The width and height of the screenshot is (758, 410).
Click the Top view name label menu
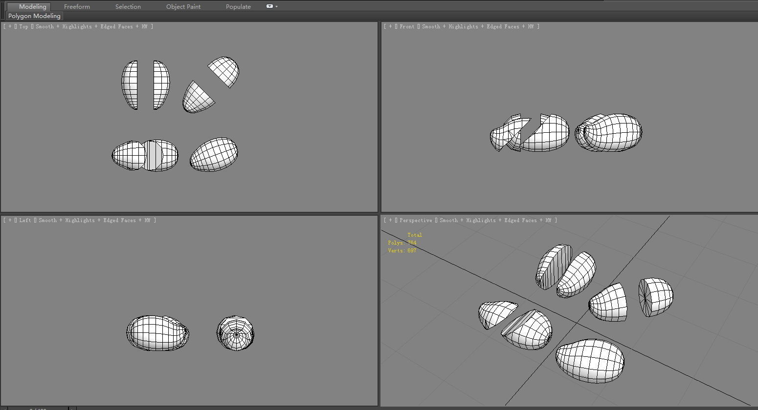23,26
